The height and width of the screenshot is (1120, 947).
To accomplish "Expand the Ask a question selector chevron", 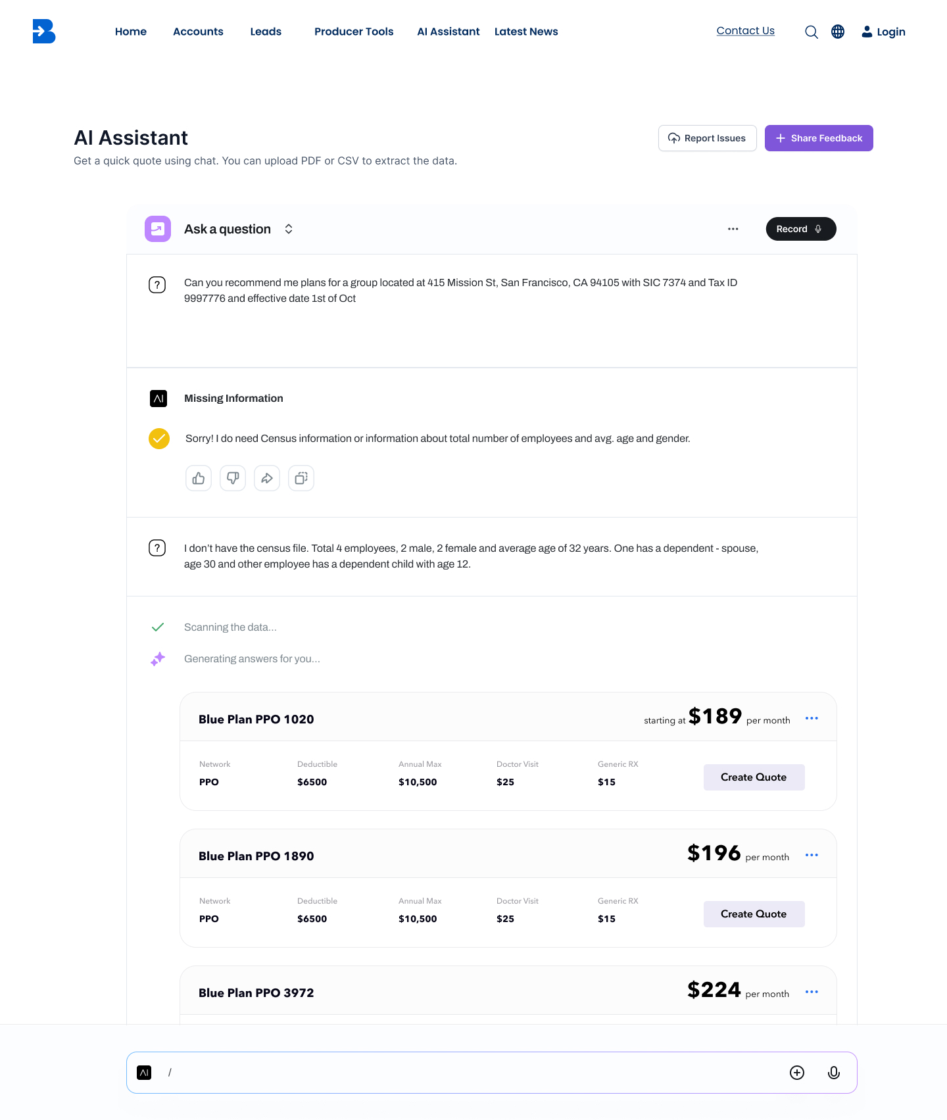I will click(x=289, y=229).
